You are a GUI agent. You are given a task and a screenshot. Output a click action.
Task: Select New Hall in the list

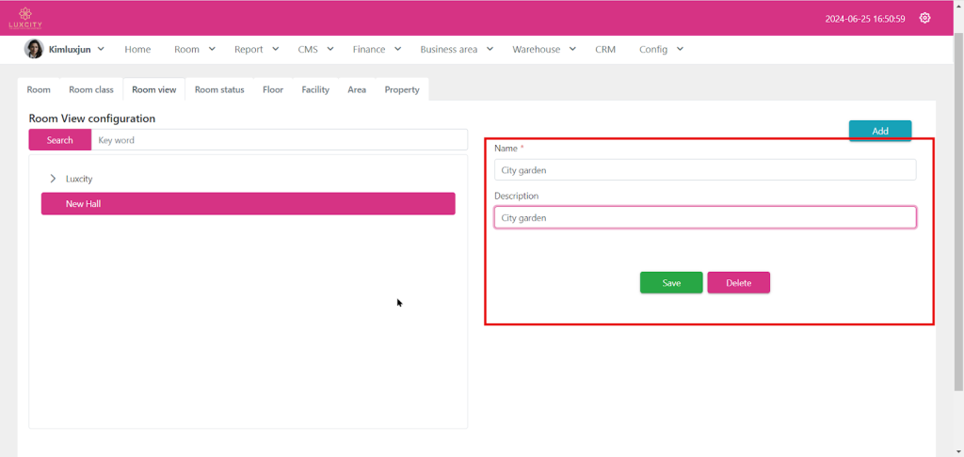(248, 204)
